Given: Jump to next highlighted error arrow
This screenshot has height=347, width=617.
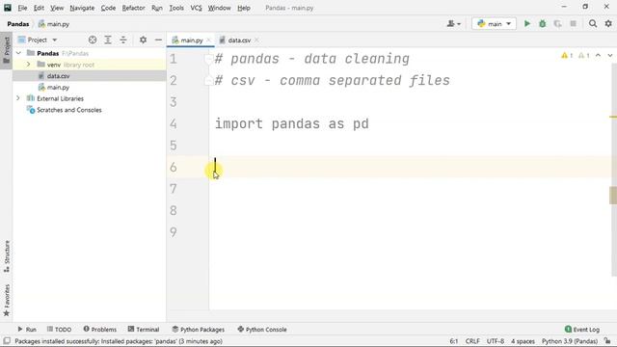Looking at the screenshot, I should tap(610, 56).
